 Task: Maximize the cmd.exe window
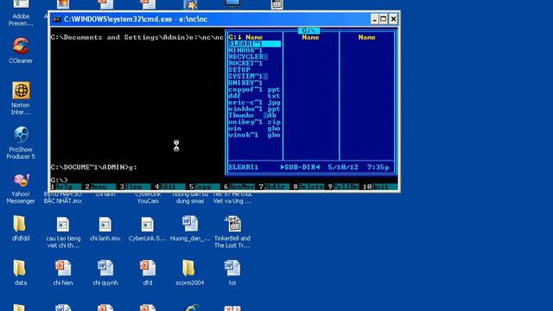[x=384, y=19]
